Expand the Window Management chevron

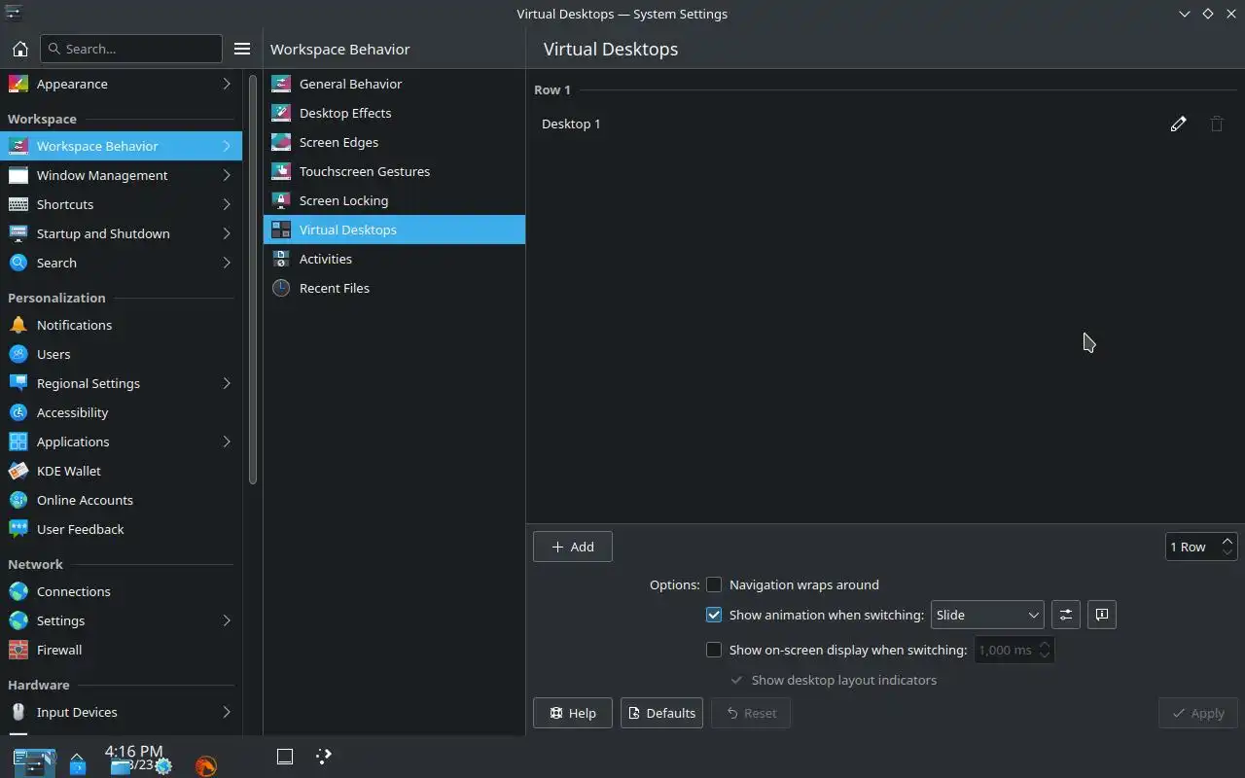(227, 175)
